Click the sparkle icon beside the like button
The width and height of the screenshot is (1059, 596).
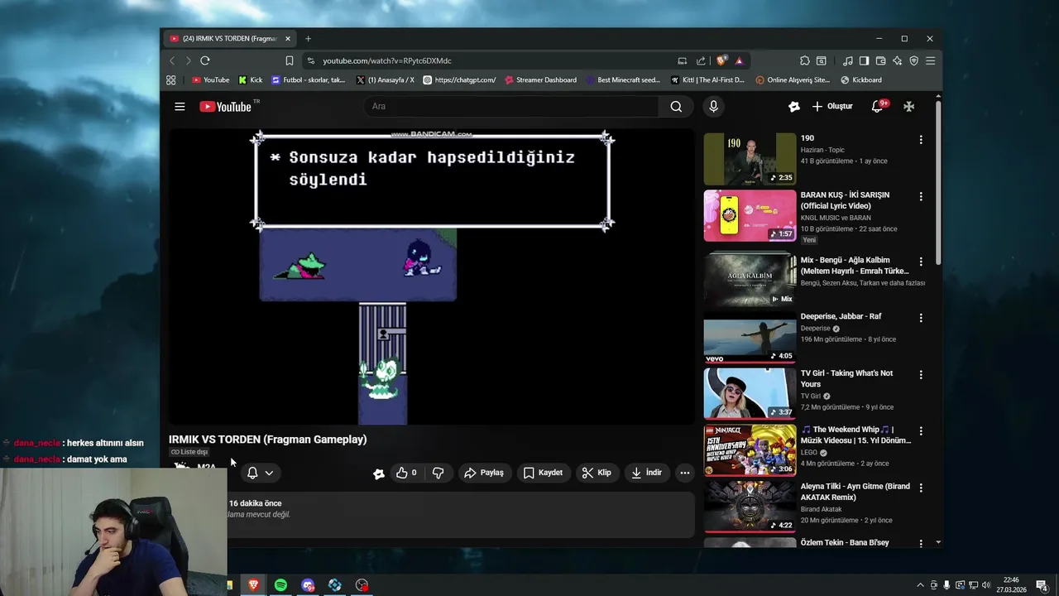[379, 473]
